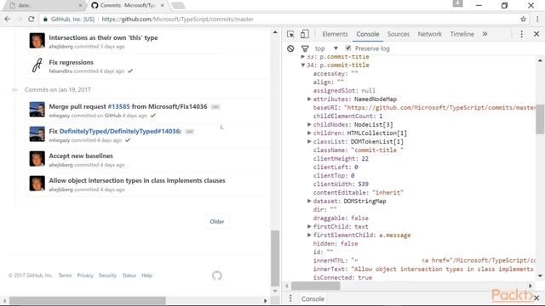
Task: Click the GitHub logo in the footer
Action: pyautogui.click(x=217, y=275)
